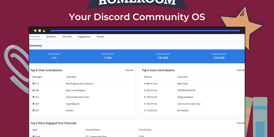274x137 pixels.
Task: Select voice contributor Rin Katsuki
Action: click(x=183, y=111)
